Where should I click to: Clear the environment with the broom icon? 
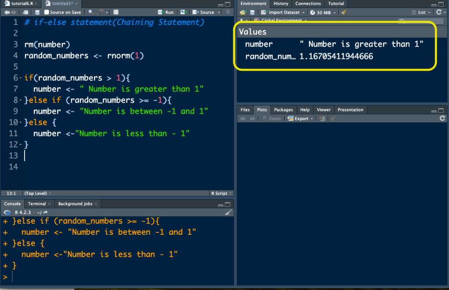[344, 12]
